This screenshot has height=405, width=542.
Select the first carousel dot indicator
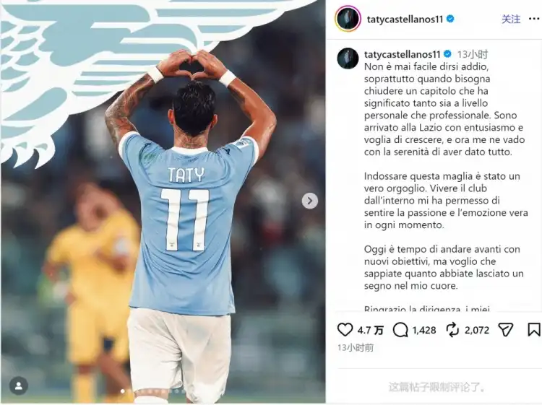(x=123, y=391)
